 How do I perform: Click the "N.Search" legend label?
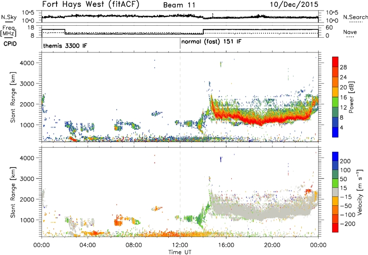[356, 17]
